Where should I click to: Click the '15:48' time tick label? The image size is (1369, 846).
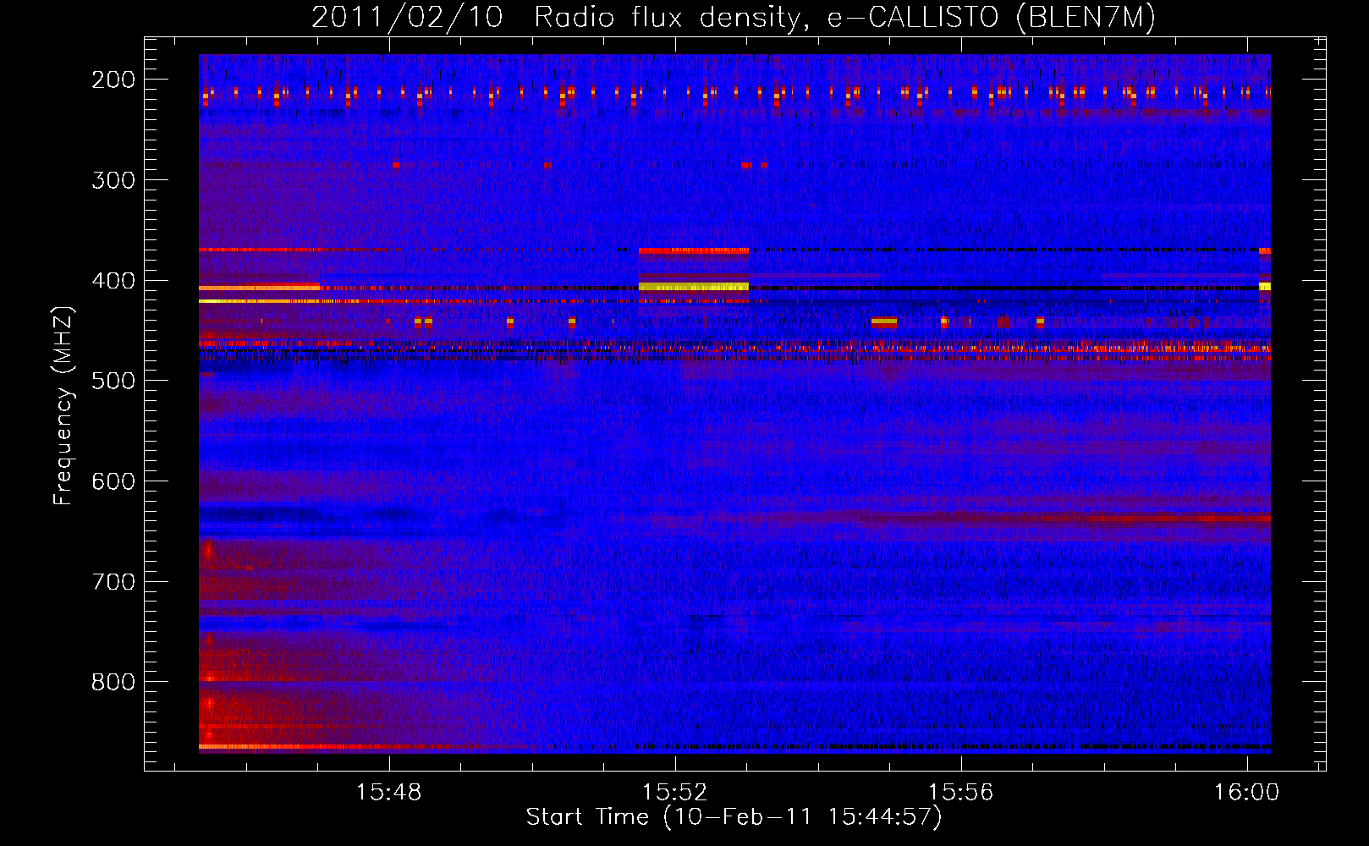pyautogui.click(x=388, y=793)
